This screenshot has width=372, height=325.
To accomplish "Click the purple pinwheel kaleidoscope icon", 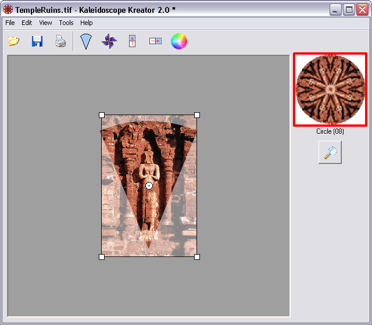I will pos(109,41).
